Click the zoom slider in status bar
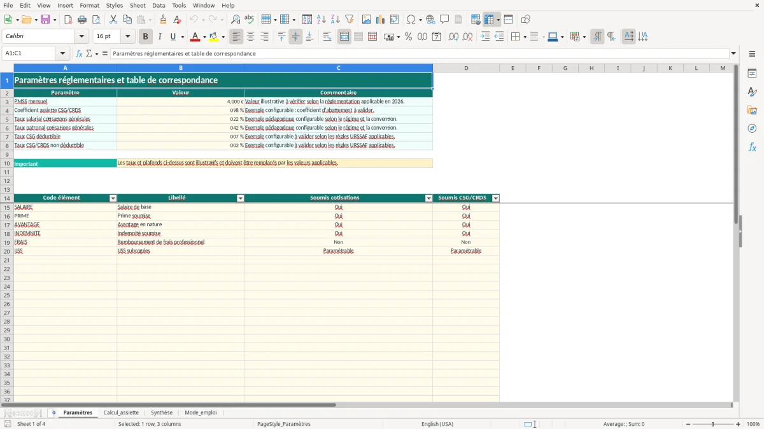 tap(713, 424)
